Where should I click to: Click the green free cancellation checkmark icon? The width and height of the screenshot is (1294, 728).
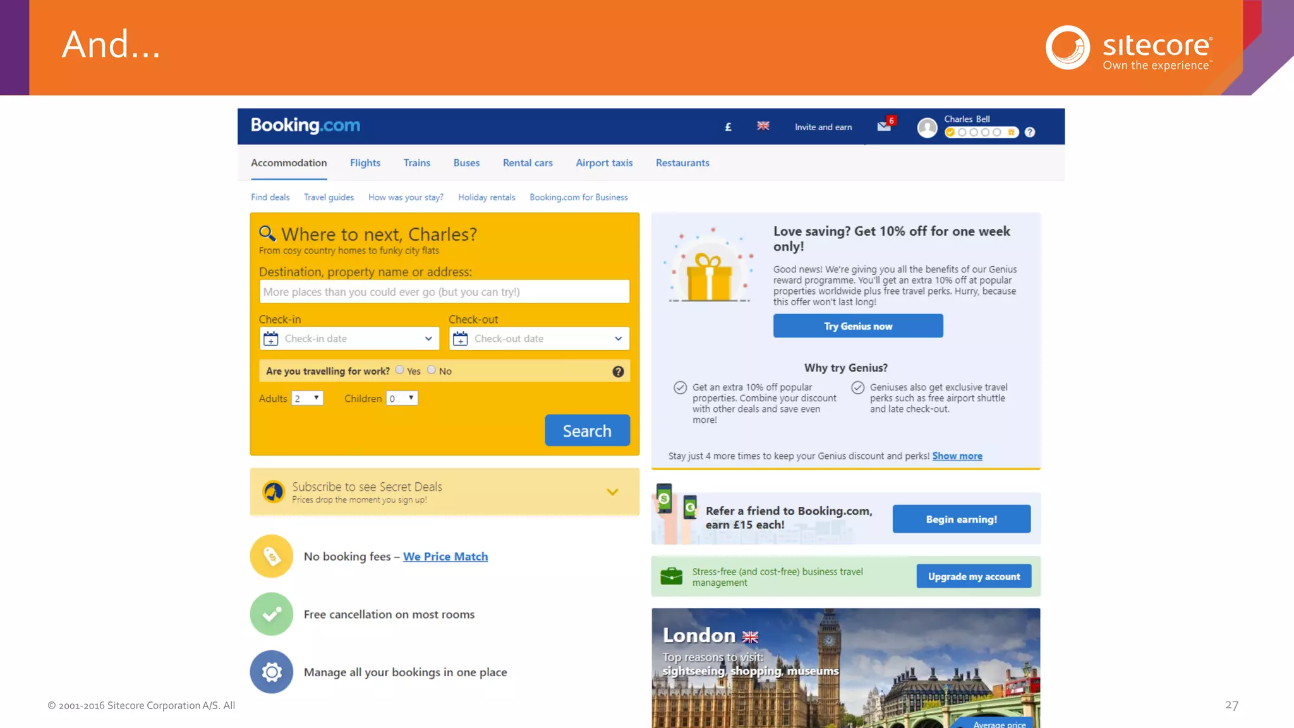(x=272, y=614)
